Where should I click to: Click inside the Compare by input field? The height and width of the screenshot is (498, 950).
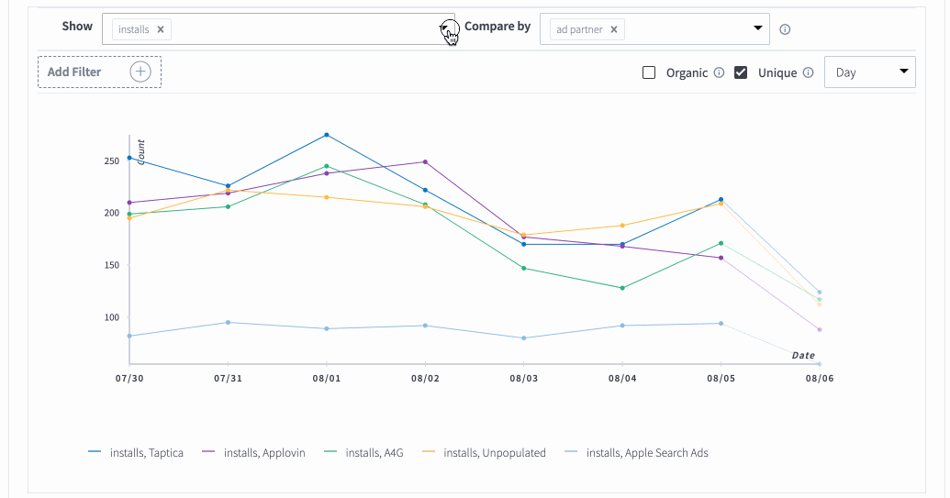pyautogui.click(x=655, y=29)
